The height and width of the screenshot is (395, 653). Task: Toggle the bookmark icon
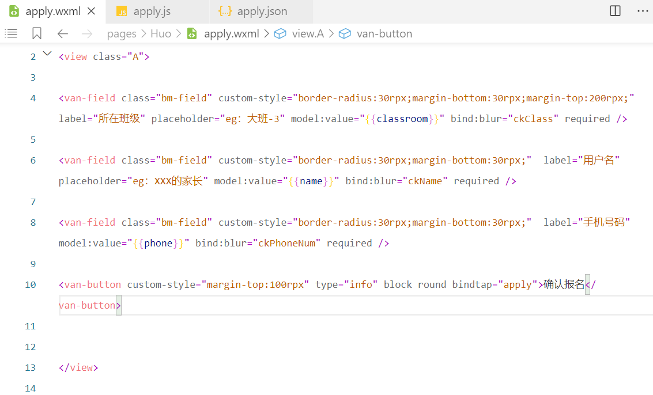[x=37, y=33]
